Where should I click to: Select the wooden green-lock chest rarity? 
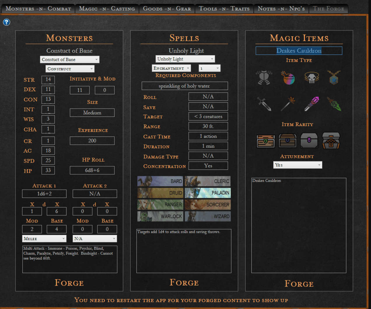(x=265, y=141)
